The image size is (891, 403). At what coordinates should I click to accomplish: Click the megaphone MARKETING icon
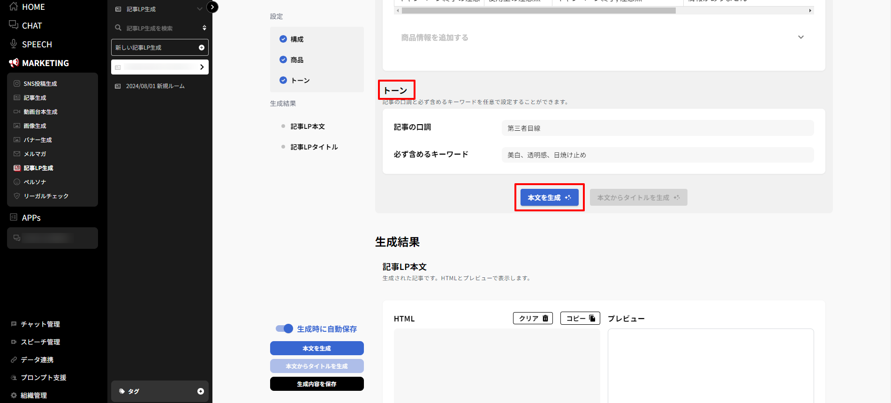(x=14, y=63)
